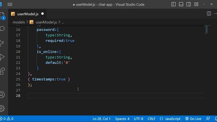Start server with Go Live

(x=193, y=119)
